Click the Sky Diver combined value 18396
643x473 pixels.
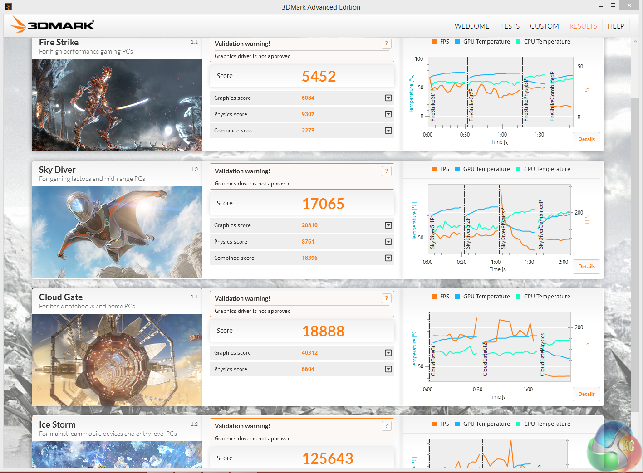(x=309, y=258)
